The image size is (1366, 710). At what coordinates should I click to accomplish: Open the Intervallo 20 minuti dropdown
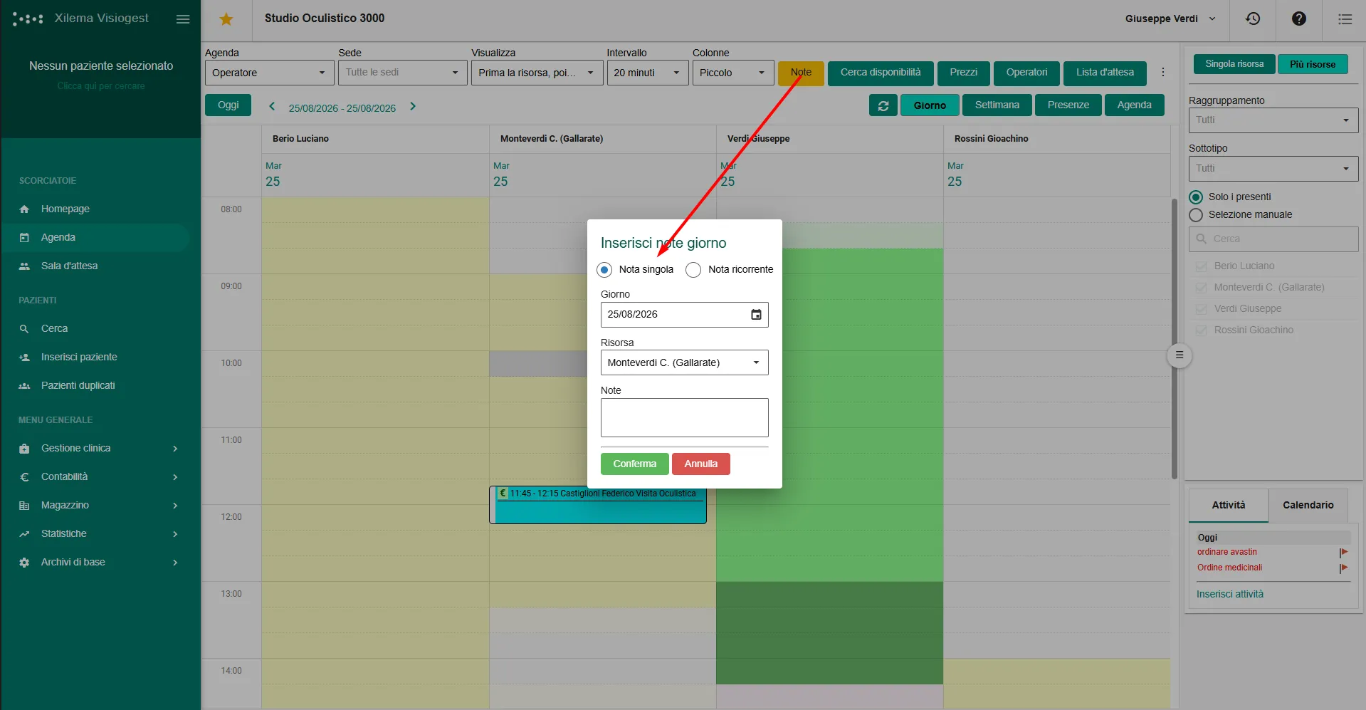648,73
